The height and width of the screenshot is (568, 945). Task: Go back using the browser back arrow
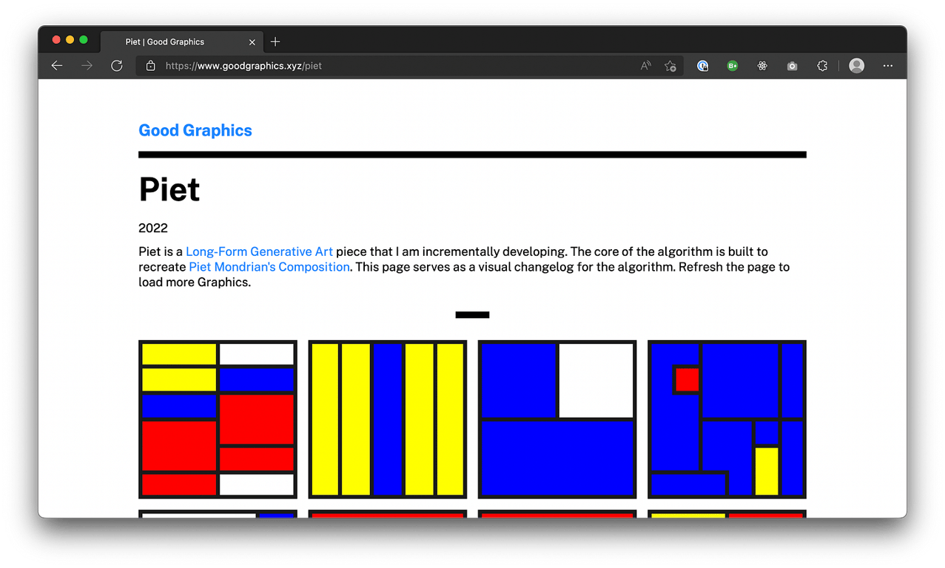[x=57, y=66]
